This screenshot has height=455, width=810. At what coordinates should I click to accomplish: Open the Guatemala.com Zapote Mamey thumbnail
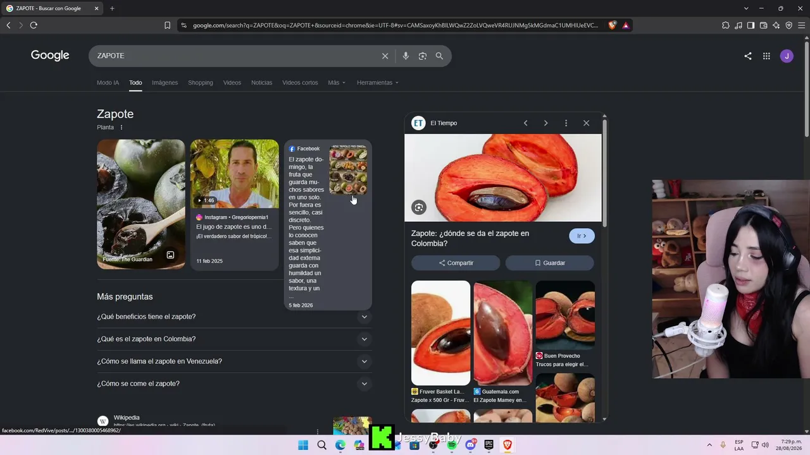tap(503, 333)
